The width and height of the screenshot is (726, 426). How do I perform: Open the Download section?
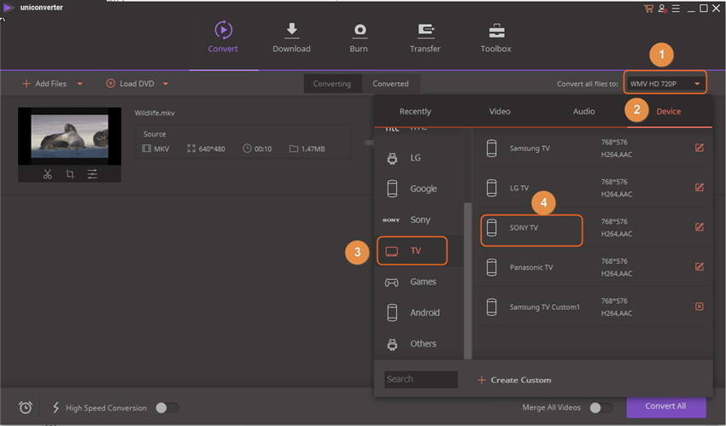click(x=291, y=37)
